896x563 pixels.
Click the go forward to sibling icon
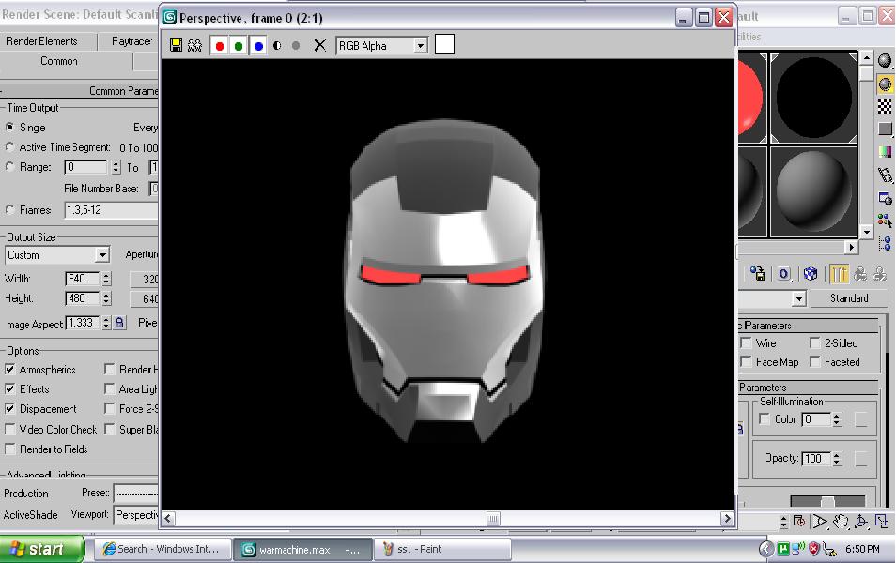pos(880,274)
